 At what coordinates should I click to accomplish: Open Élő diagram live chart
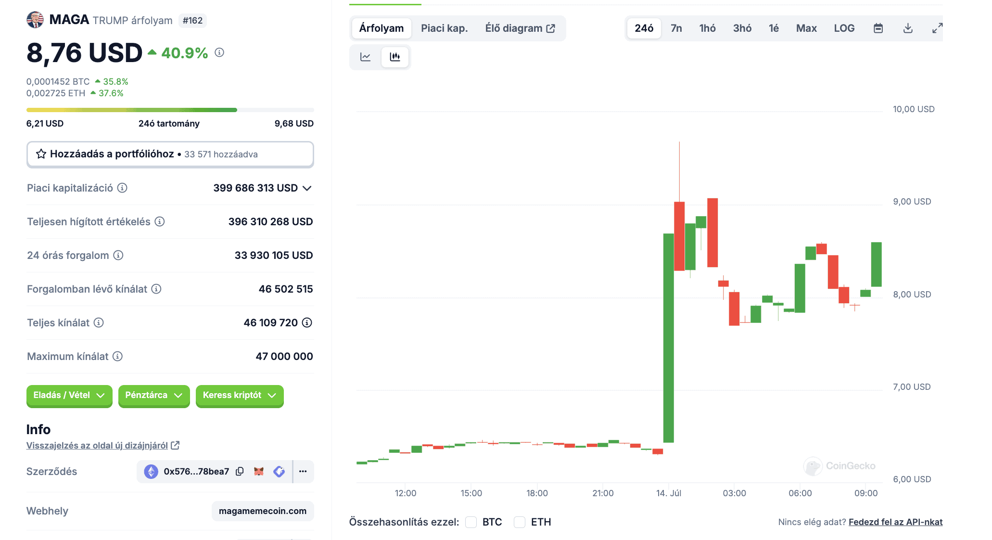520,28
